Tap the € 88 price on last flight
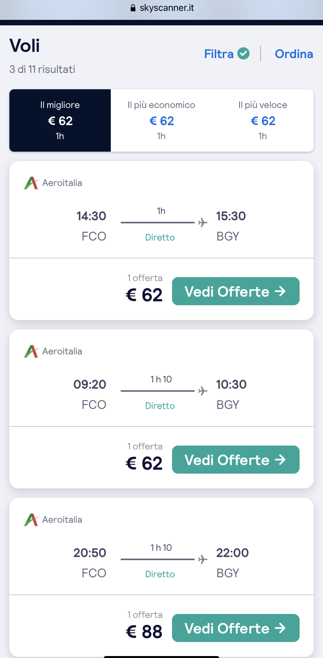This screenshot has height=658, width=323. tap(144, 631)
